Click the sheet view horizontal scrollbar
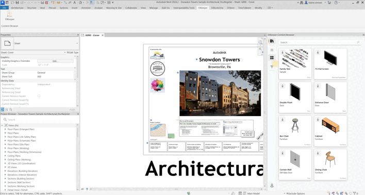Viewport: 365px width, 195px height. [176, 189]
